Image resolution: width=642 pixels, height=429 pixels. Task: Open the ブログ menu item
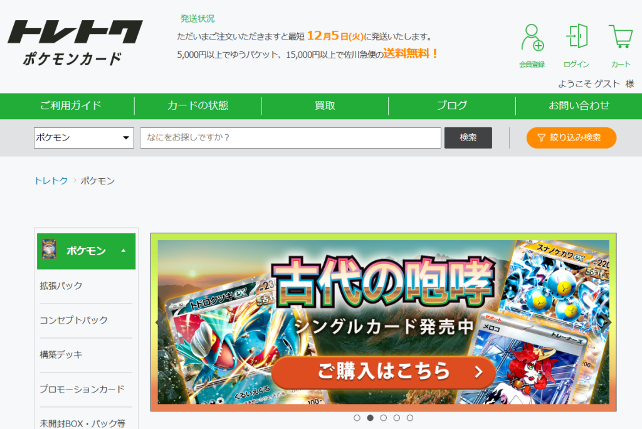click(x=451, y=105)
